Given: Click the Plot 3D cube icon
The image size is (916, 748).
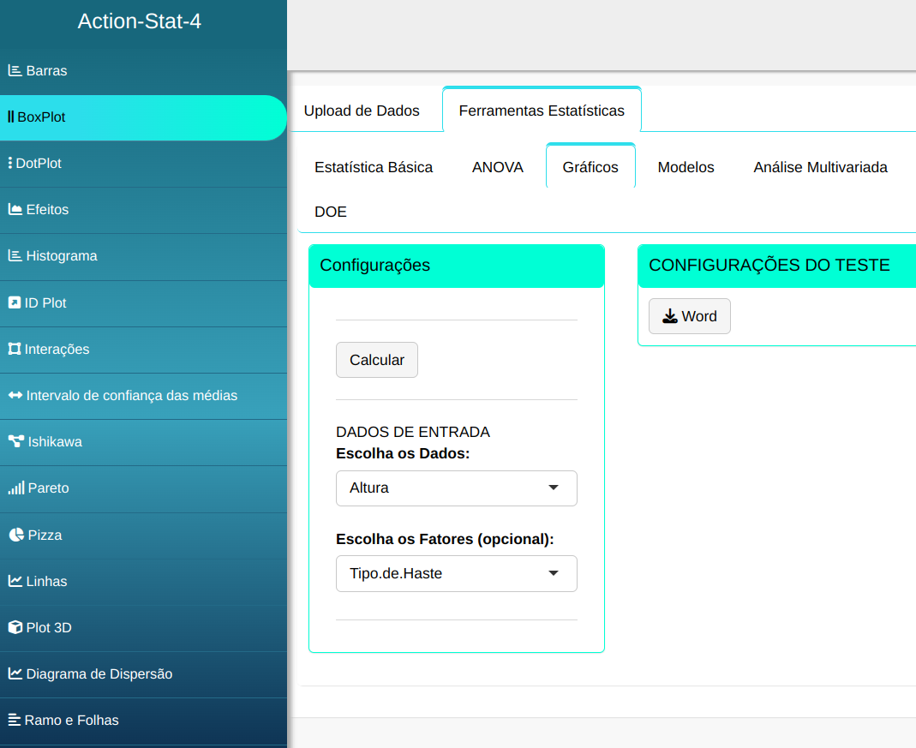Looking at the screenshot, I should click(x=15, y=627).
